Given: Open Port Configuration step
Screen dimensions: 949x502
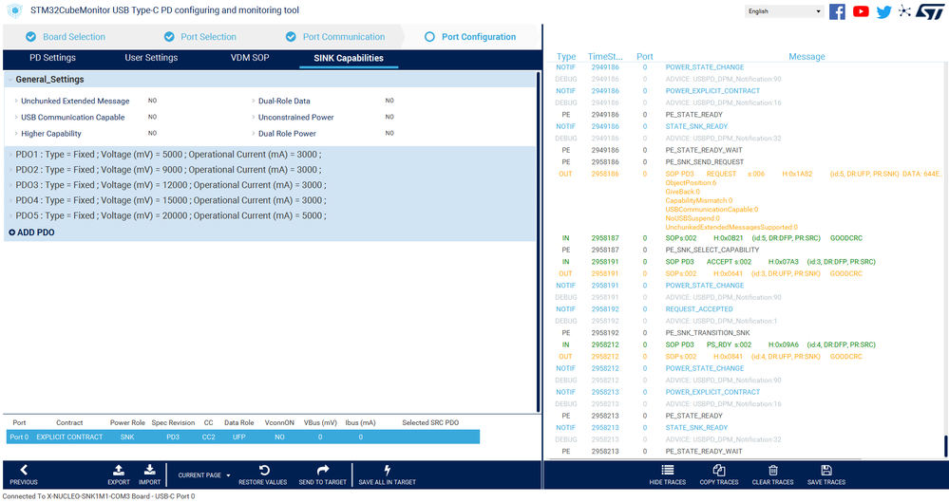Looking at the screenshot, I should click(x=470, y=37).
